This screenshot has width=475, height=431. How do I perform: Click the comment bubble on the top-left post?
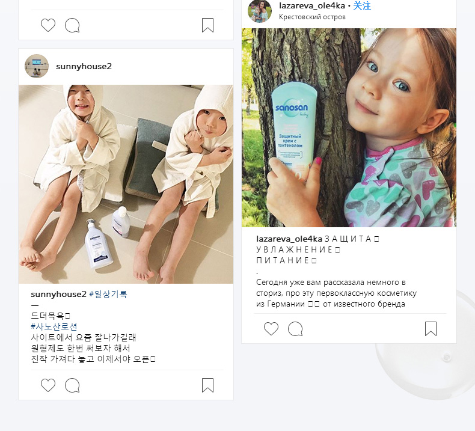(x=72, y=25)
